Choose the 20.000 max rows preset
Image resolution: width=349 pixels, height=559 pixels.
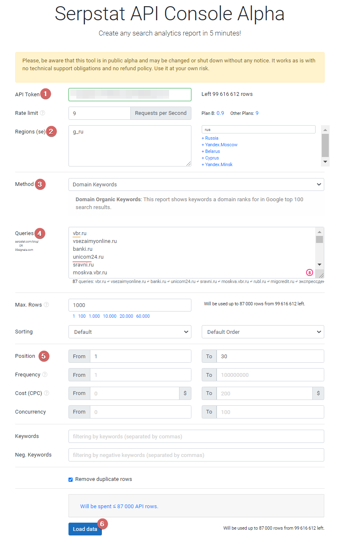(126, 316)
